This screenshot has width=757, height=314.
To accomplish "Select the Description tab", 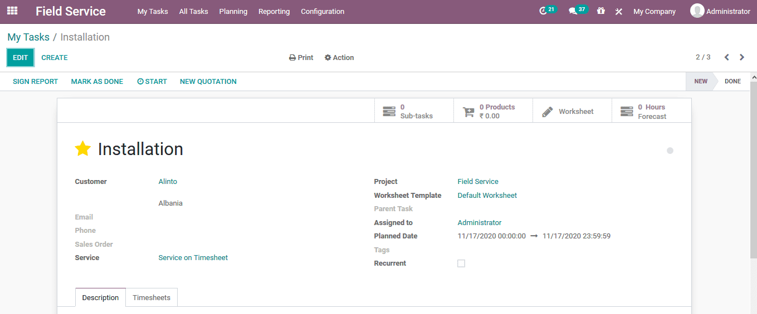I will (x=100, y=297).
